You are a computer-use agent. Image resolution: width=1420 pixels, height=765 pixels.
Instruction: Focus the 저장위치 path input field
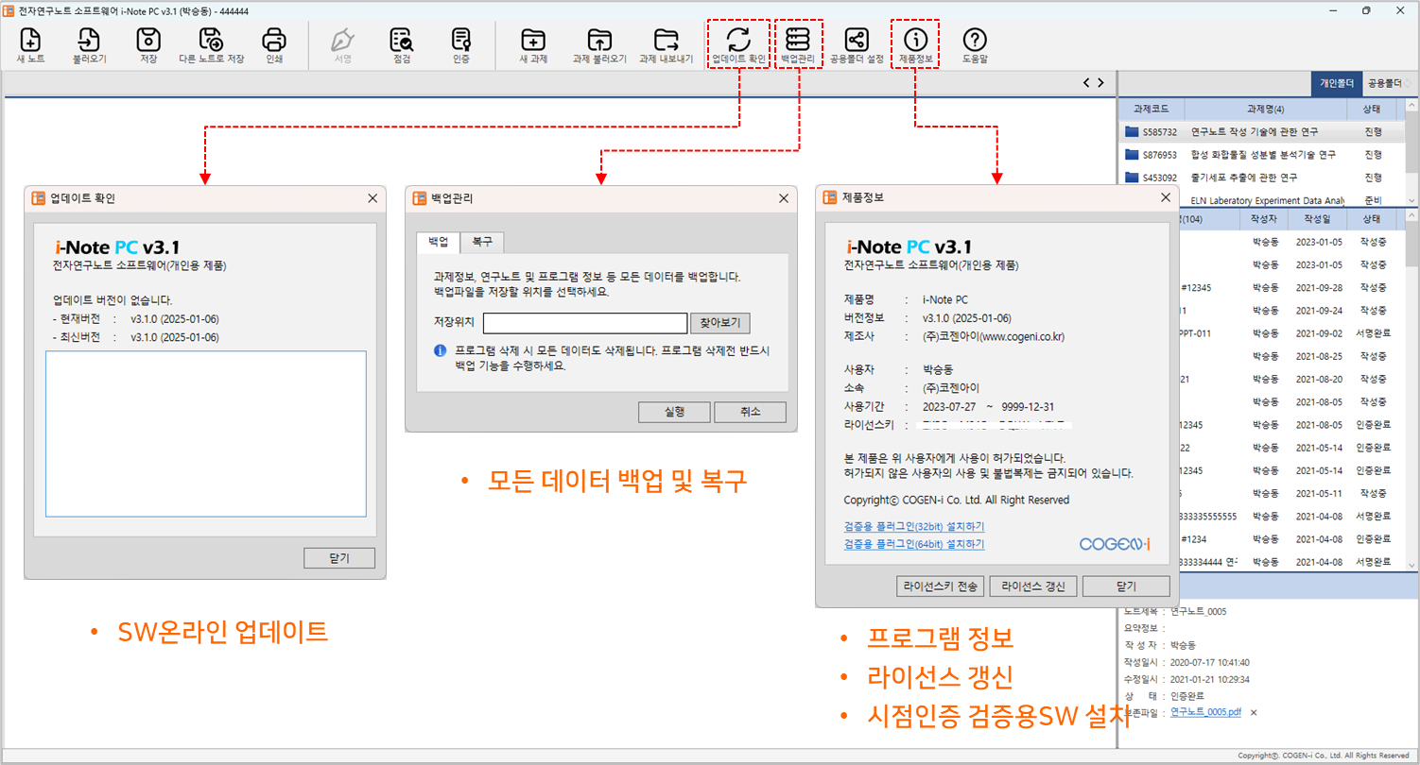[x=585, y=323]
